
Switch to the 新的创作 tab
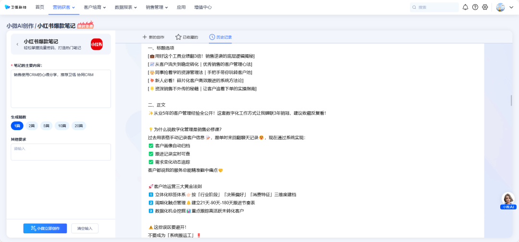153,37
